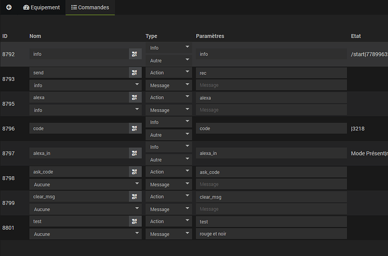388x256 pixels.
Task: Click icon picker button beside info name
Action: [134, 54]
